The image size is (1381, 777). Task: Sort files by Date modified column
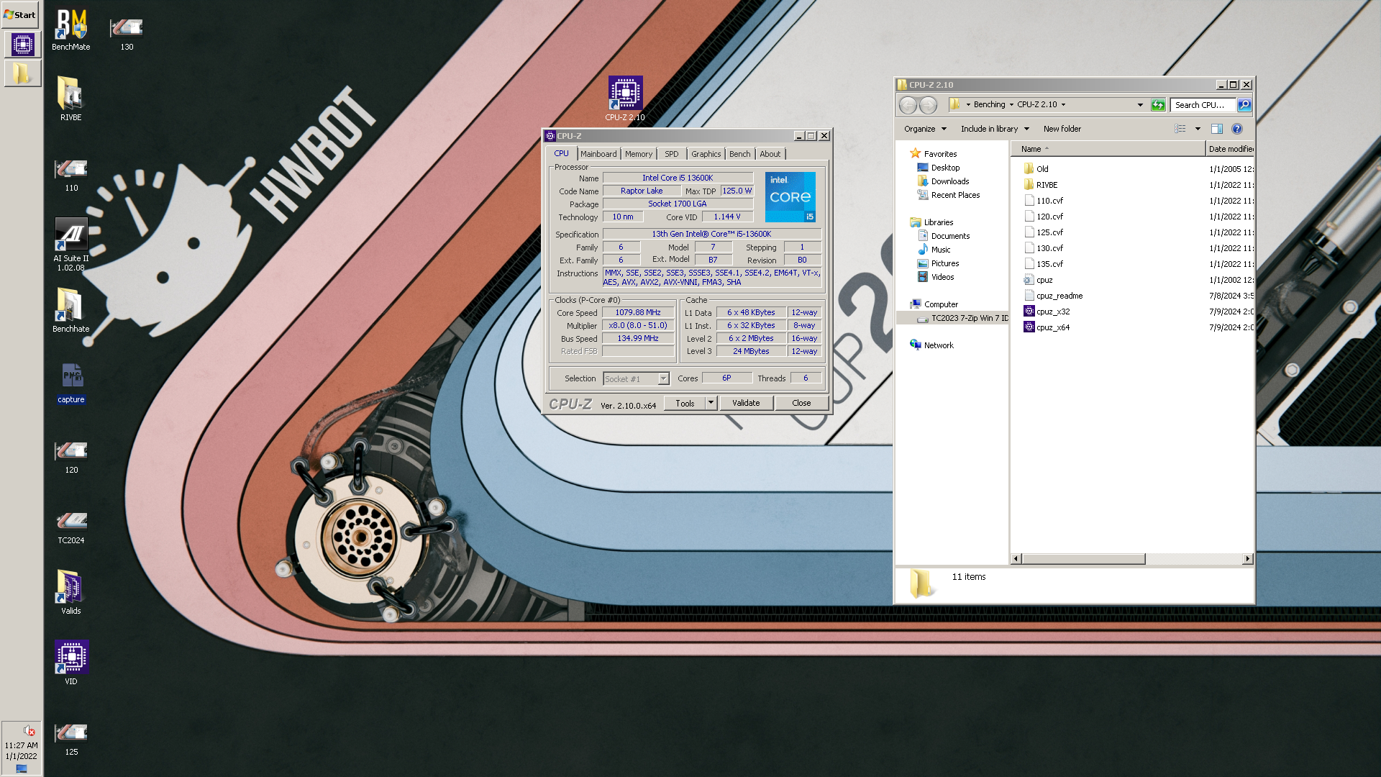coord(1230,149)
